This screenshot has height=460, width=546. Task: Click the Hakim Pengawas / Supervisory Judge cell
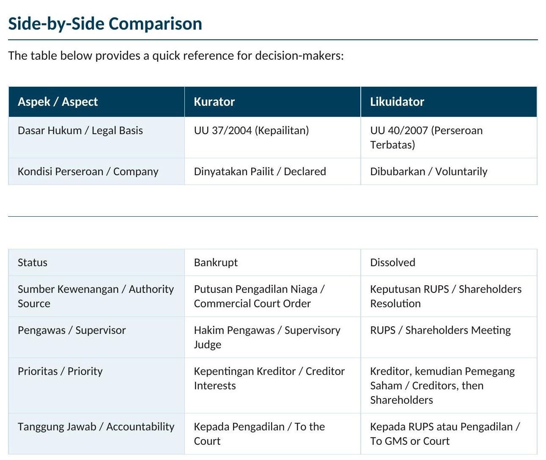pos(267,337)
